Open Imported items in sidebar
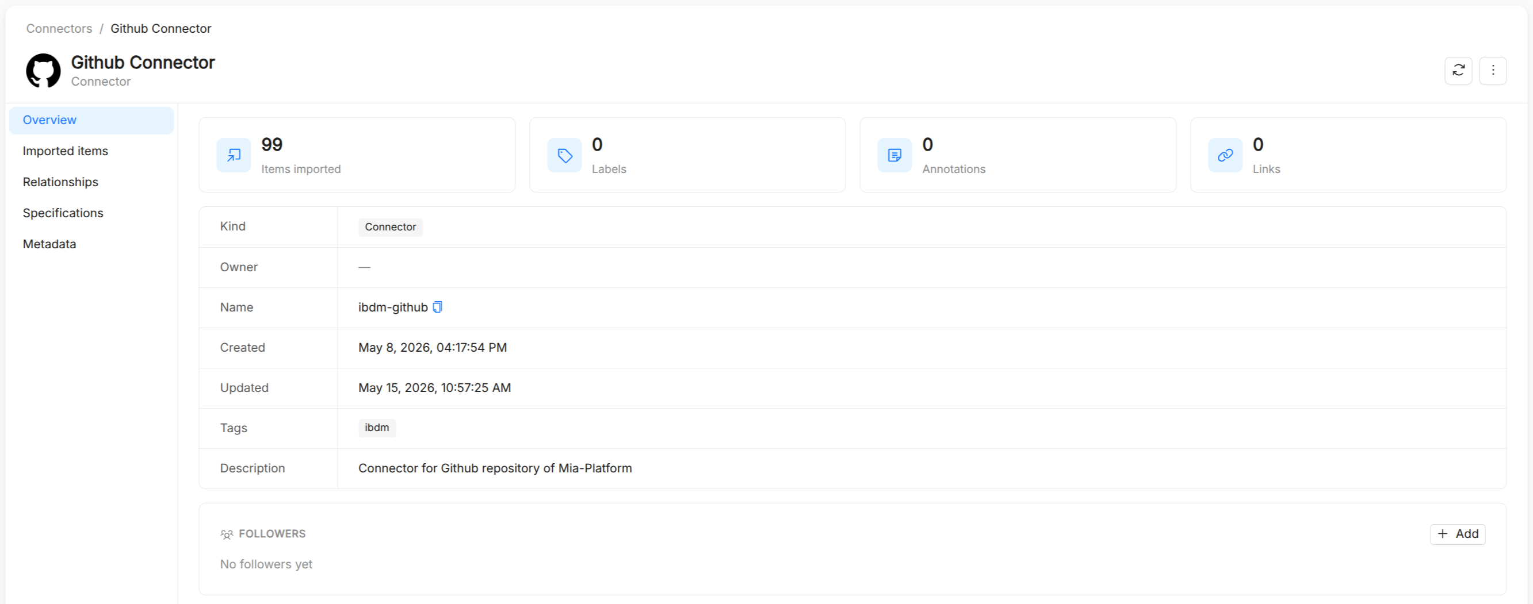 (x=91, y=151)
